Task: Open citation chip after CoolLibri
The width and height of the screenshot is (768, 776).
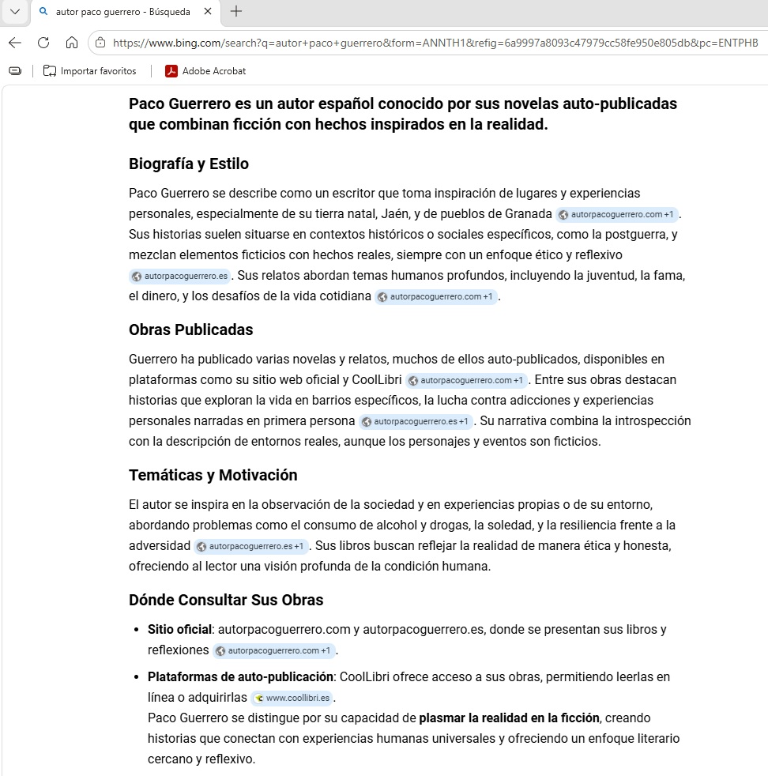Action: (x=466, y=381)
